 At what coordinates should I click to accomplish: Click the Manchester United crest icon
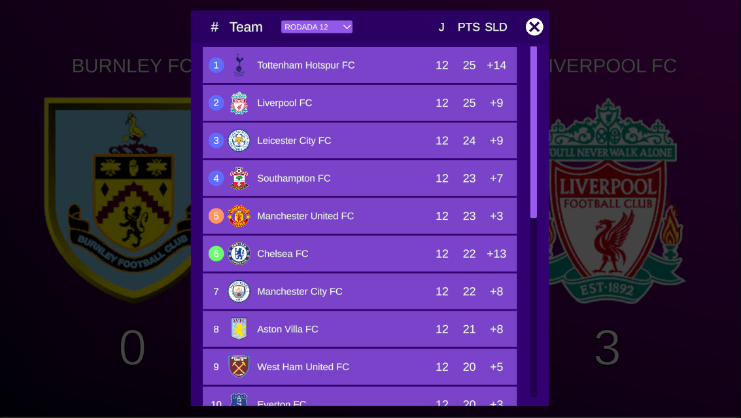click(x=239, y=216)
